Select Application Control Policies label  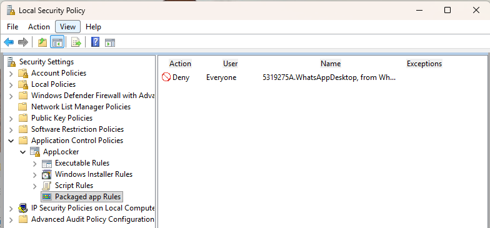tap(77, 141)
